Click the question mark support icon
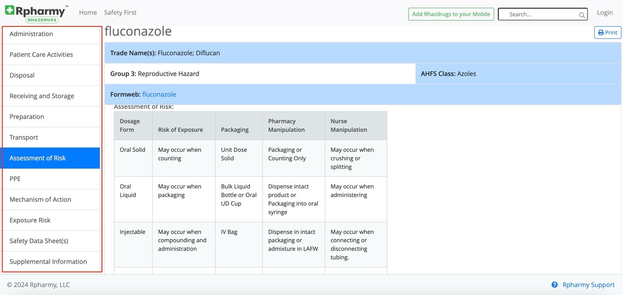This screenshot has width=623, height=295. click(x=554, y=285)
